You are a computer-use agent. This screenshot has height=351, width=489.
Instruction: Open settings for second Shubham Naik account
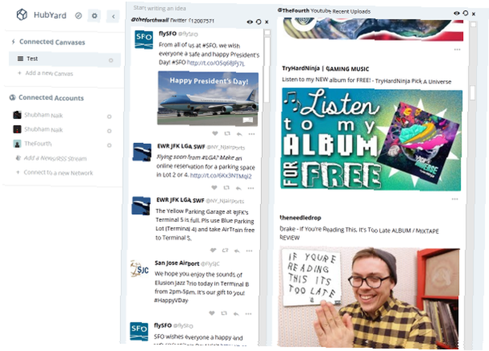[x=109, y=131]
